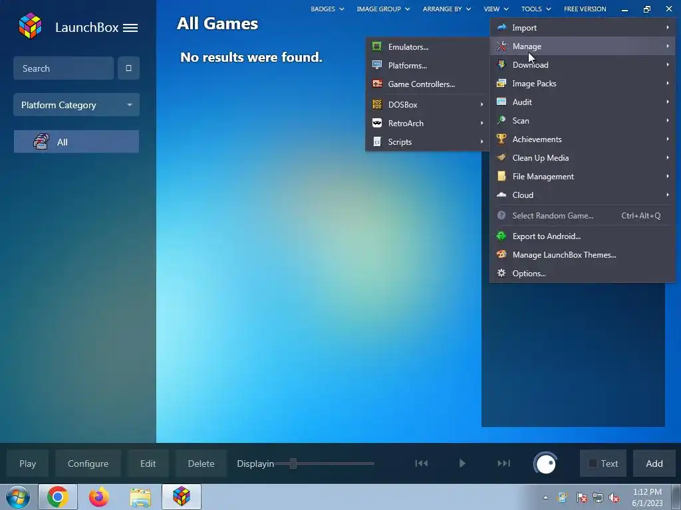This screenshot has width=681, height=510.
Task: Open the Platform Category dropdown
Action: click(76, 105)
